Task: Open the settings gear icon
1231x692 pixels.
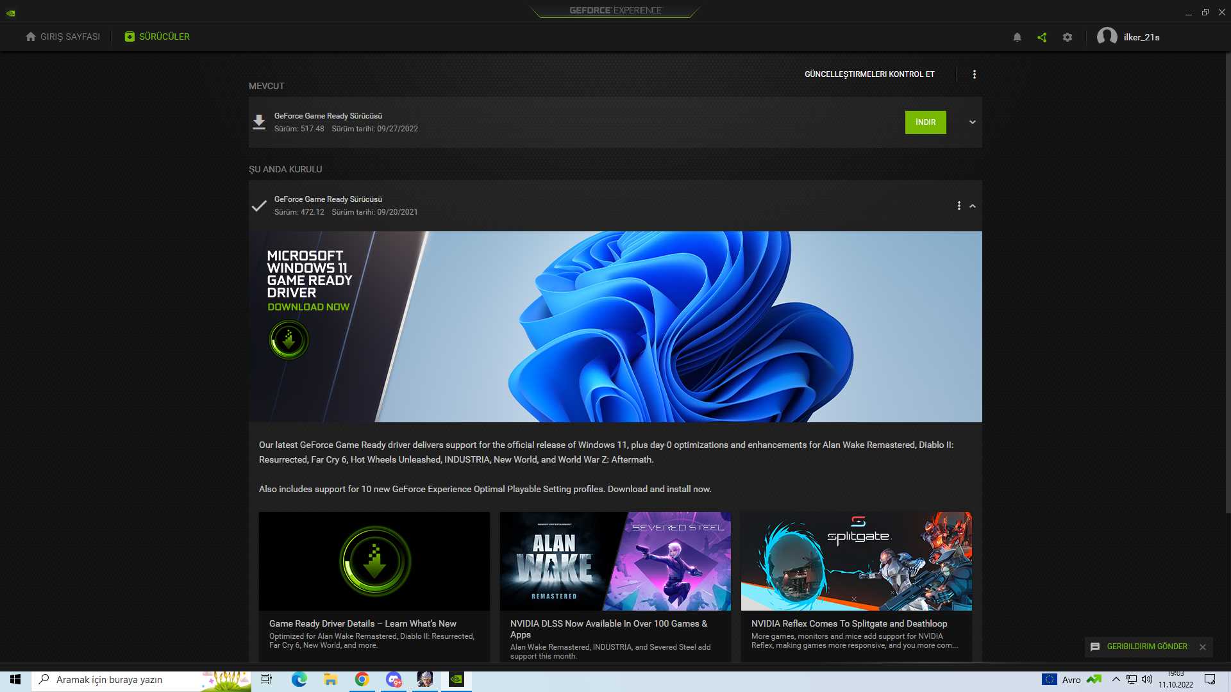Action: (1068, 37)
